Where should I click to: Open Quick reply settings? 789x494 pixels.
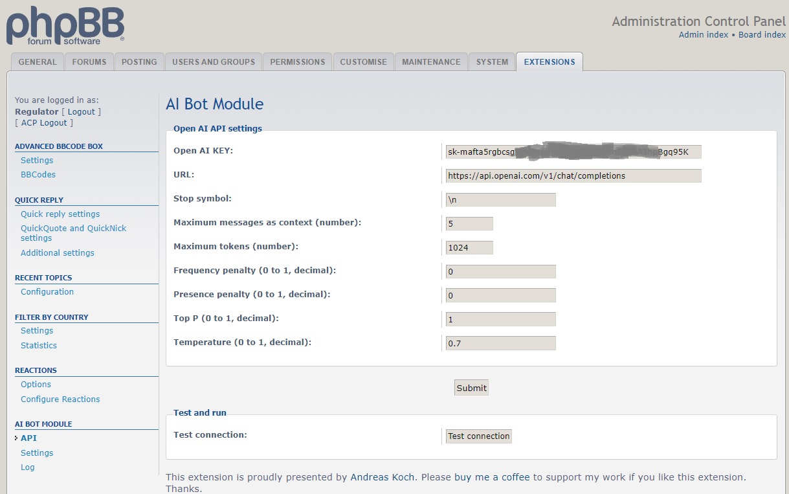point(60,214)
